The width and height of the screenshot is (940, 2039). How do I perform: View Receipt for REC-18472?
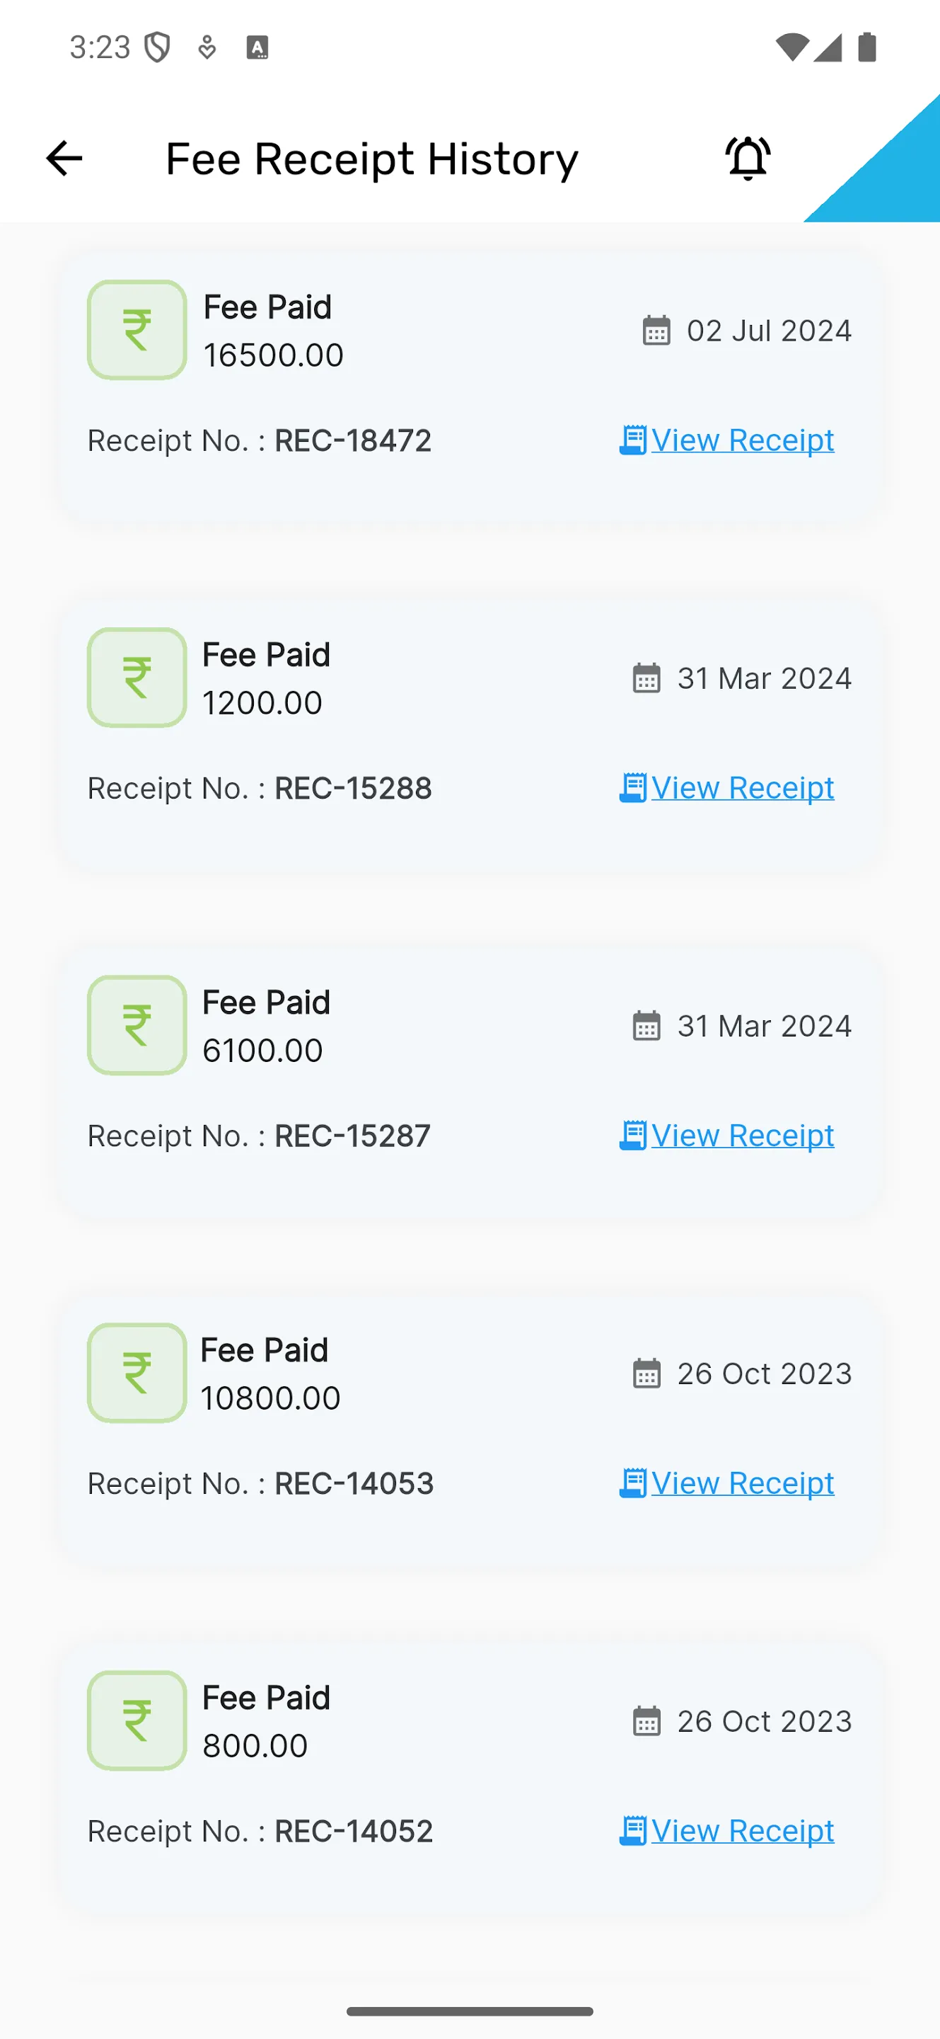point(726,440)
